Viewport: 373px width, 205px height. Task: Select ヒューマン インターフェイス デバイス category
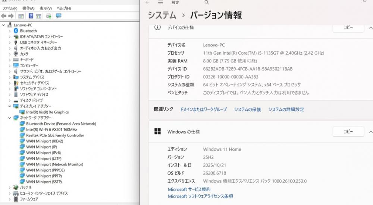click(44, 193)
